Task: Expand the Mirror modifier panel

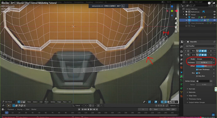Action: coord(186,51)
